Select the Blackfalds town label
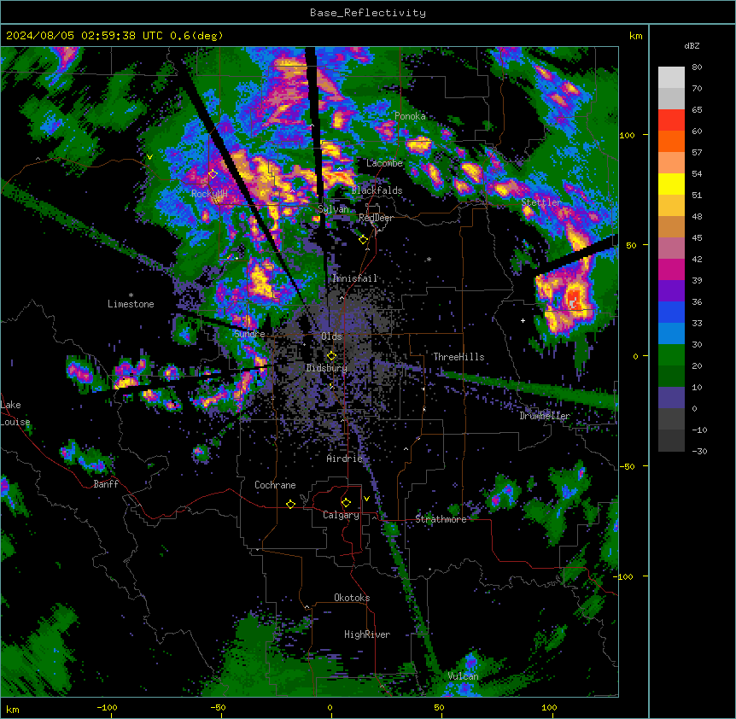Screen dimensions: 736x719 point(377,190)
